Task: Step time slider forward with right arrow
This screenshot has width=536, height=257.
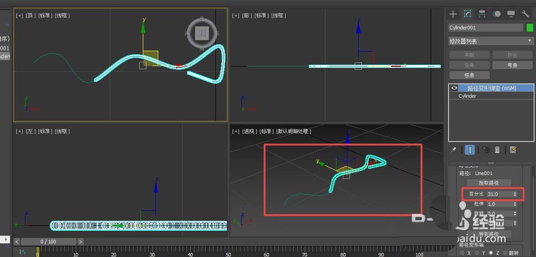Action: tap(80, 242)
